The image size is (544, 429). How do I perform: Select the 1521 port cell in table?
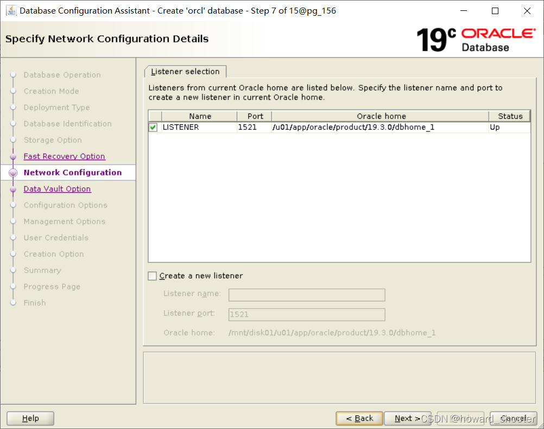point(255,128)
